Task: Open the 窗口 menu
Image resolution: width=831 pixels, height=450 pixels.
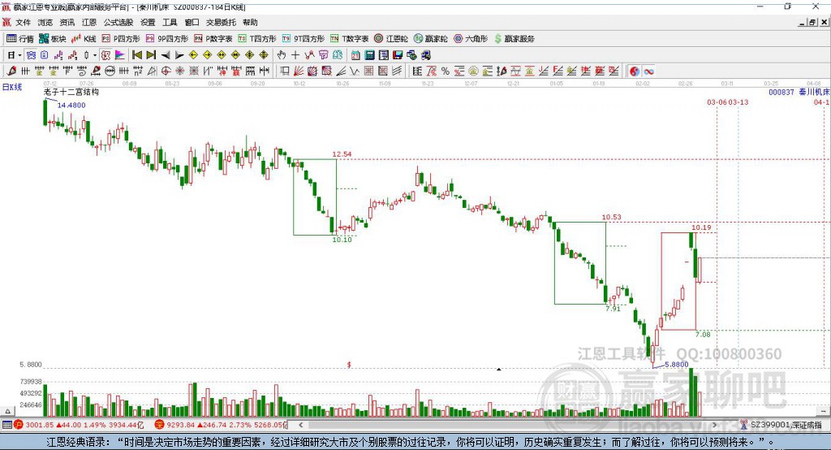Action: [x=192, y=22]
